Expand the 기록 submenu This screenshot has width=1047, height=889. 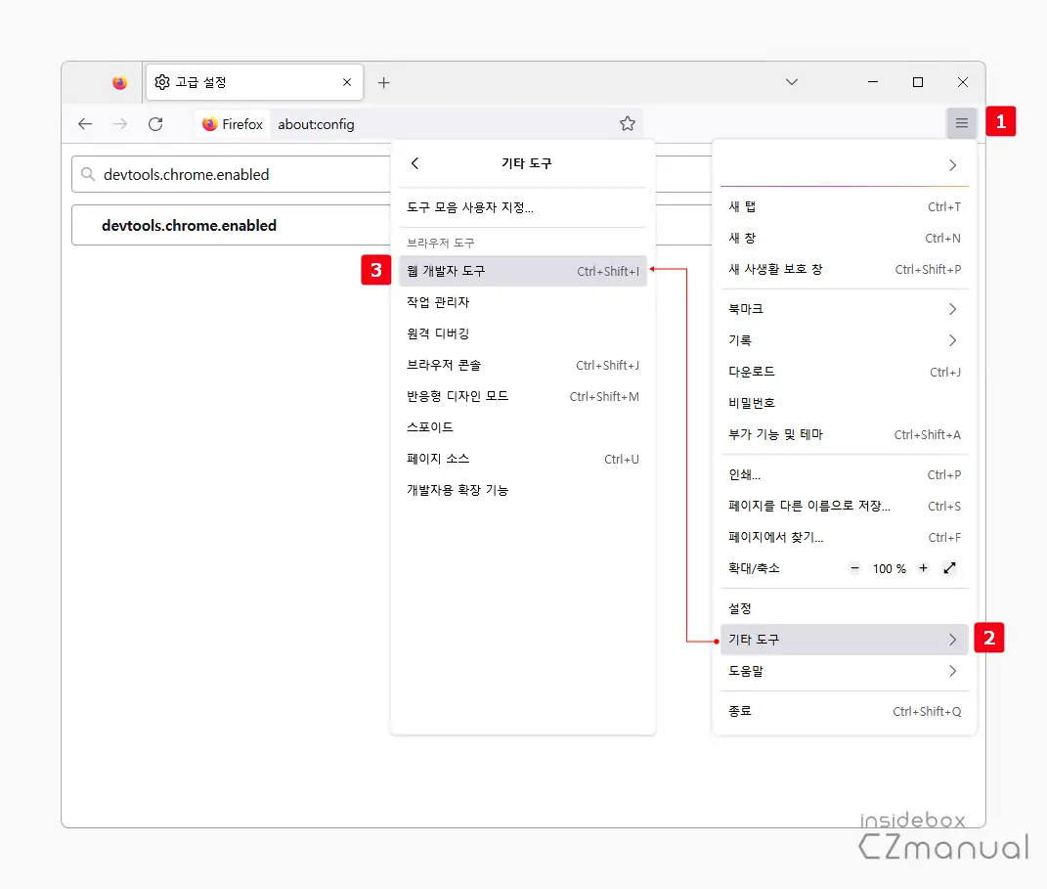pyautogui.click(x=845, y=339)
